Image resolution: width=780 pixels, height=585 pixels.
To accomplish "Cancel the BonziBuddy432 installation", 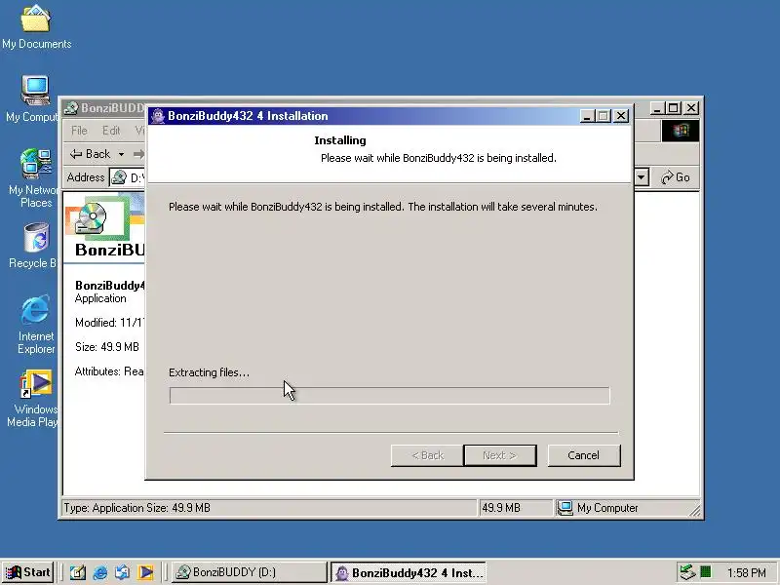I will click(584, 455).
